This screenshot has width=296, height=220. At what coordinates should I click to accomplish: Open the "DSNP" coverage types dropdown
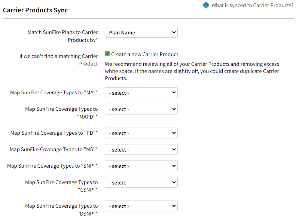(141, 206)
